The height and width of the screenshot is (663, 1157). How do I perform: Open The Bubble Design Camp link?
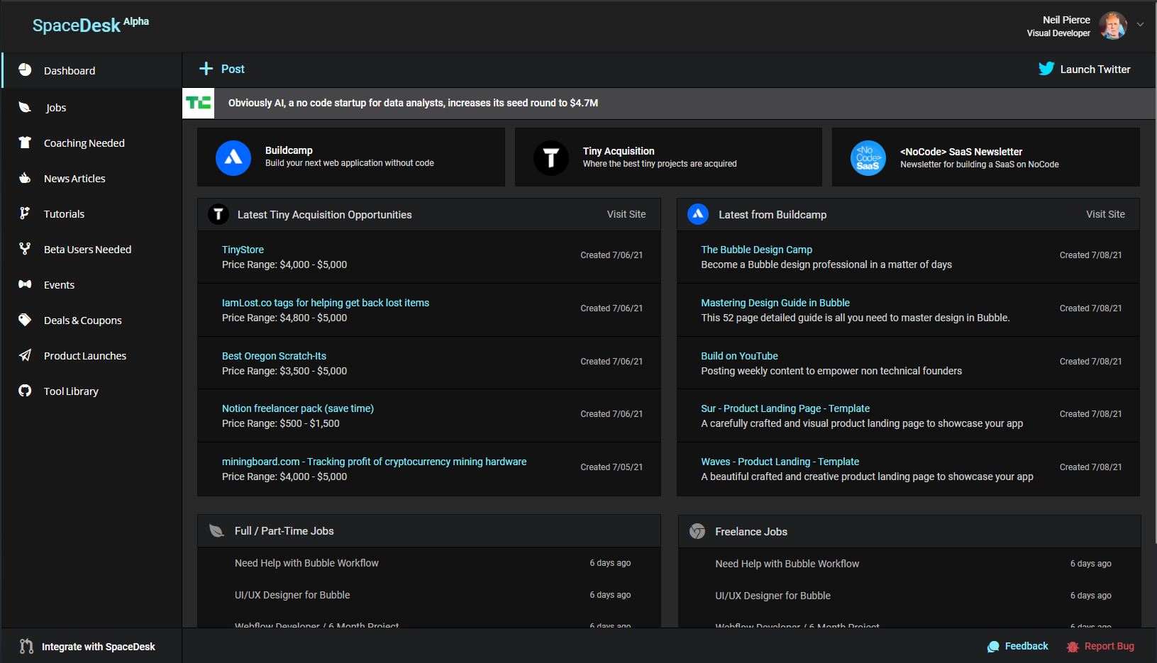pos(756,250)
